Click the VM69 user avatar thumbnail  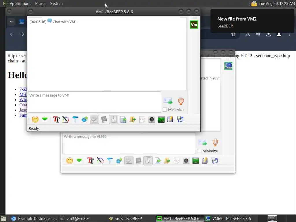pyautogui.click(x=228, y=66)
